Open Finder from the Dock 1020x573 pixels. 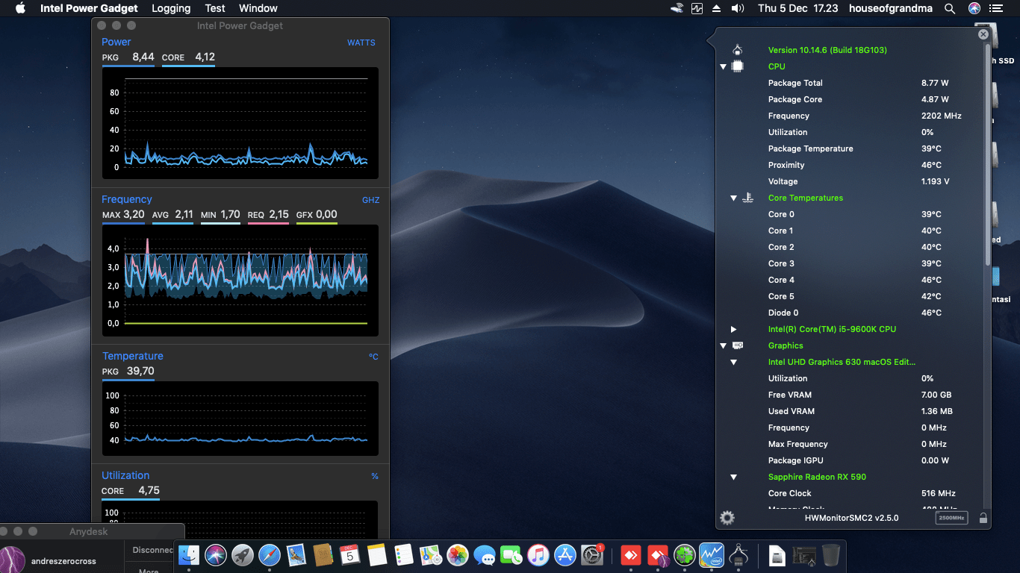pyautogui.click(x=190, y=555)
